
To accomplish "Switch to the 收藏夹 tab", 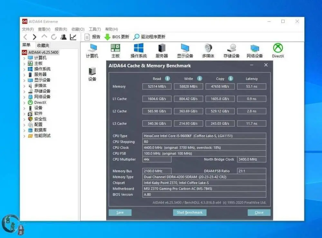I will [x=43, y=46].
